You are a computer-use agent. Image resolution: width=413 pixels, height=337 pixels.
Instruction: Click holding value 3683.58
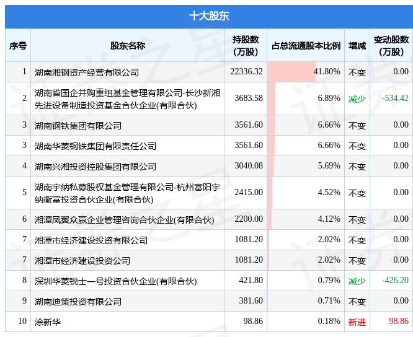pyautogui.click(x=249, y=98)
